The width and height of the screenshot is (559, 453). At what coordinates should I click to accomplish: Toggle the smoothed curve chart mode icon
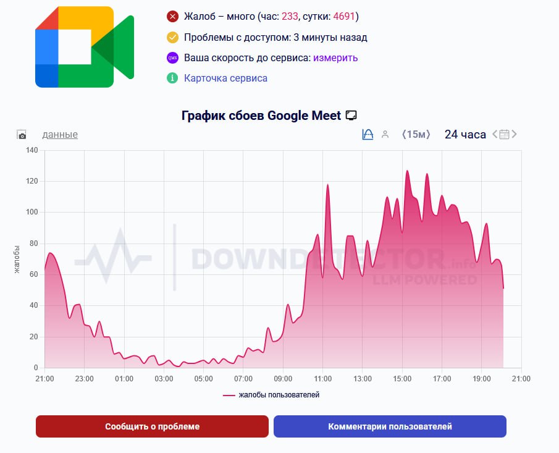368,135
